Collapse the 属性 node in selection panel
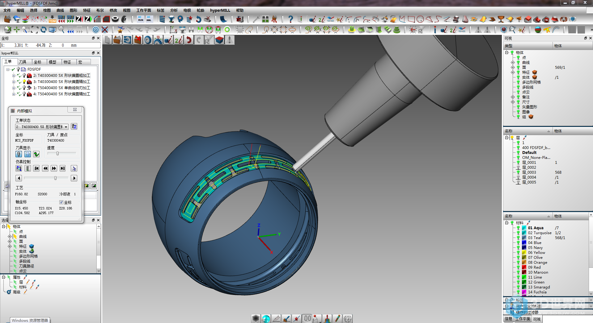593x323 pixels. pyautogui.click(x=4, y=277)
